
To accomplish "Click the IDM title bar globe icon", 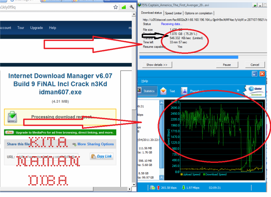I will coord(139,5).
